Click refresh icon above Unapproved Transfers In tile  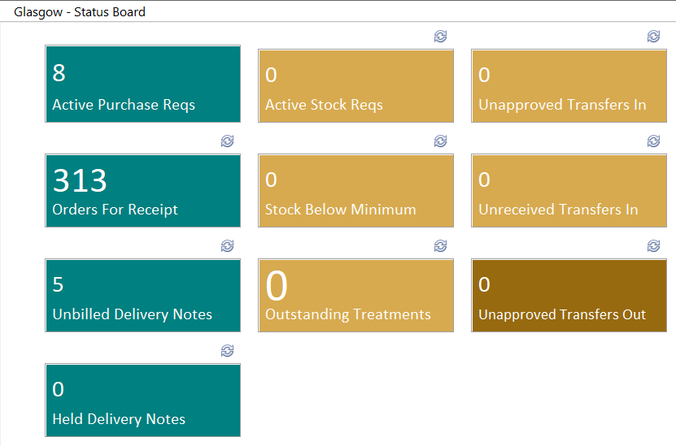click(653, 37)
